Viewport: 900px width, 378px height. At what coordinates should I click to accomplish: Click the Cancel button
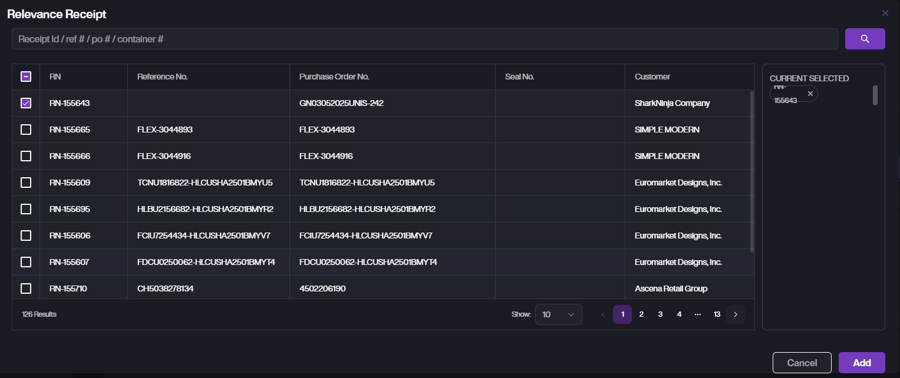pyautogui.click(x=802, y=363)
